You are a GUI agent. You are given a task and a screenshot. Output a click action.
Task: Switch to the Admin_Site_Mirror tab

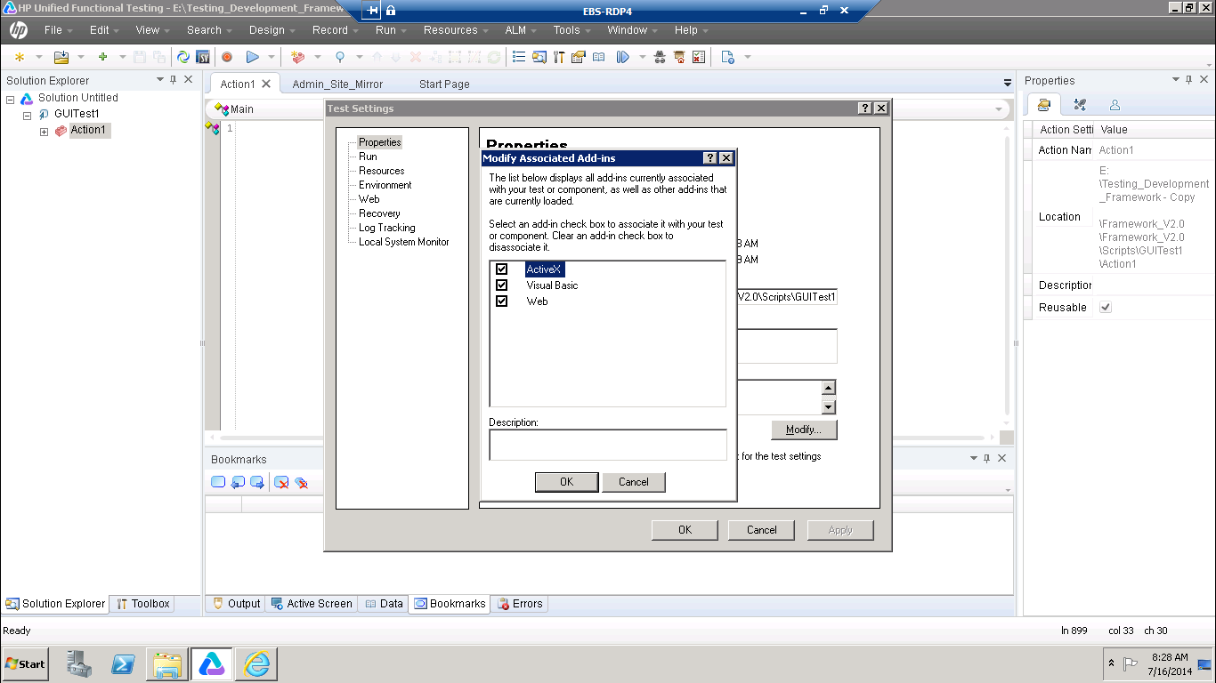tap(339, 83)
